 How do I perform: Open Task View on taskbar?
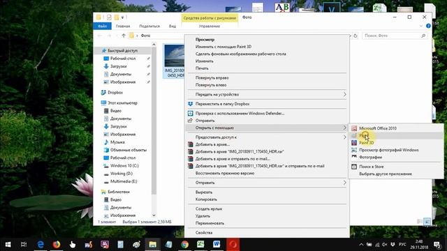pos(24,245)
